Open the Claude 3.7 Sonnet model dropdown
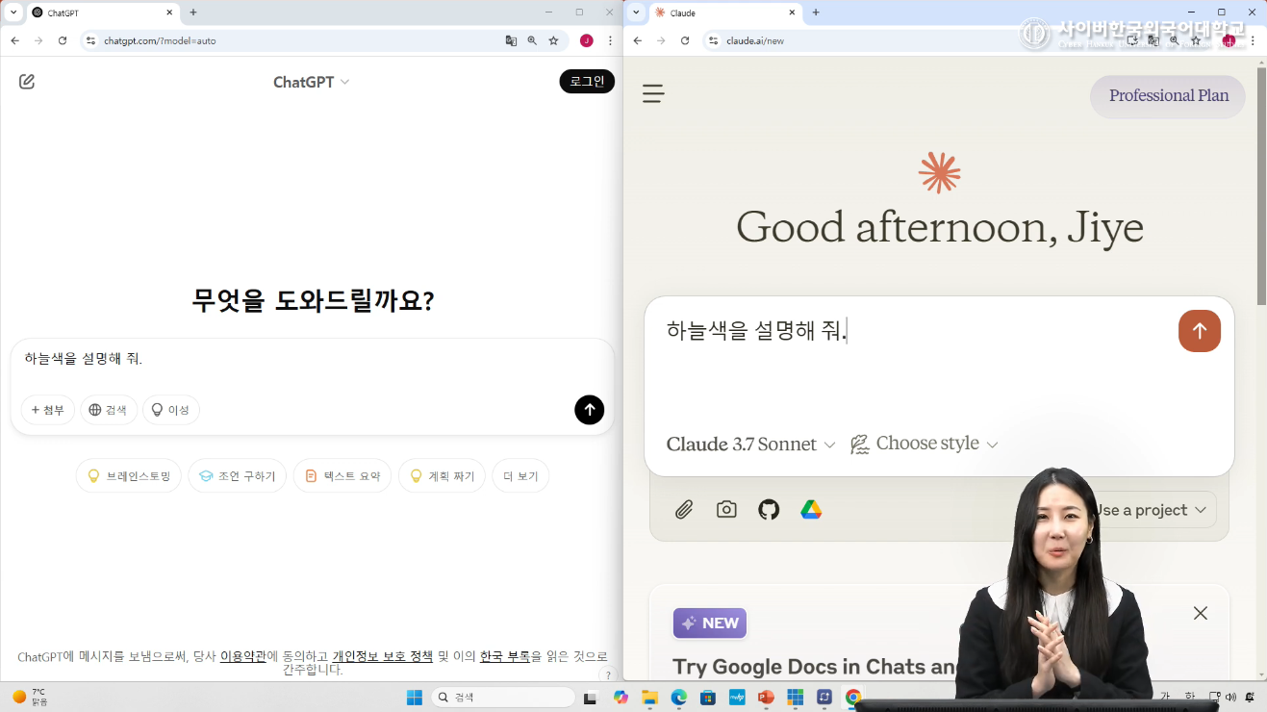 750,445
